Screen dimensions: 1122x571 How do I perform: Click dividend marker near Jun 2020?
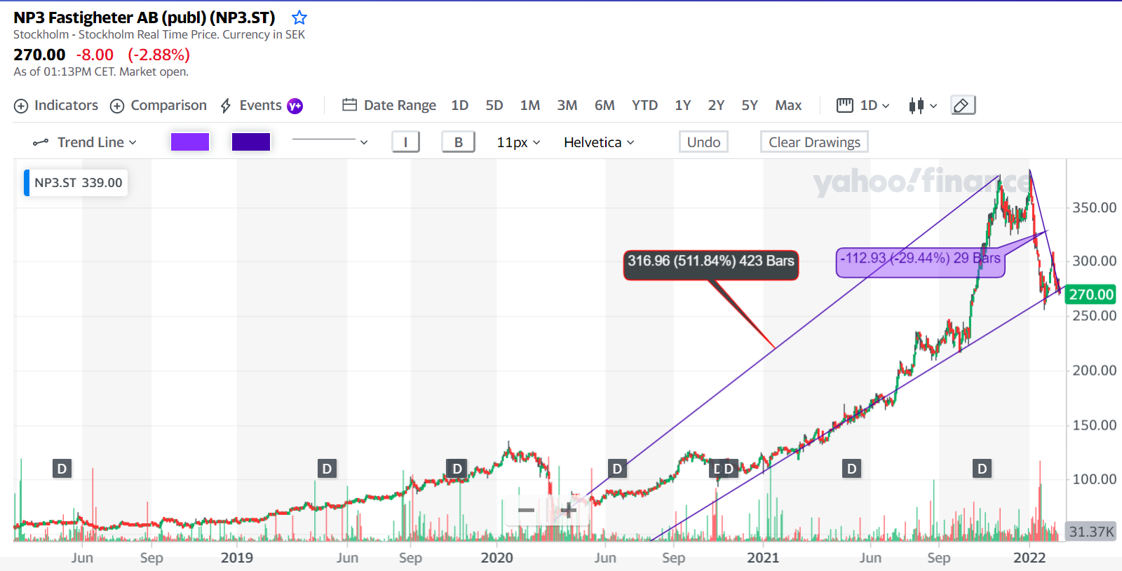point(617,469)
